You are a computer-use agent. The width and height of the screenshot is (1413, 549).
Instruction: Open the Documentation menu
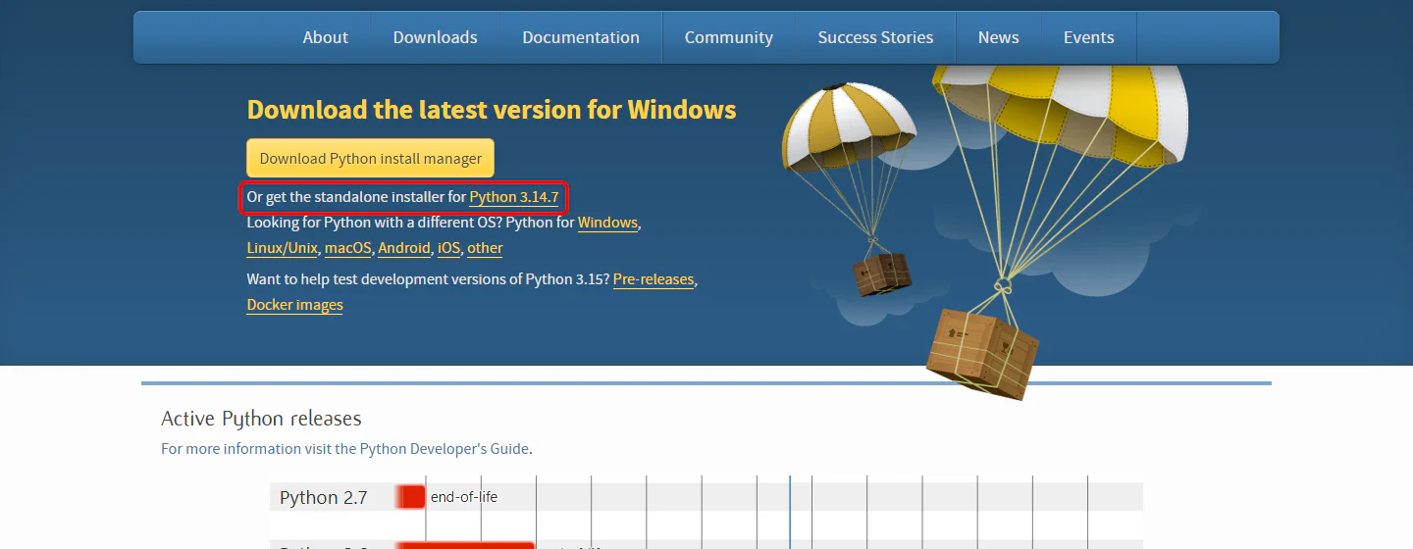click(x=581, y=37)
